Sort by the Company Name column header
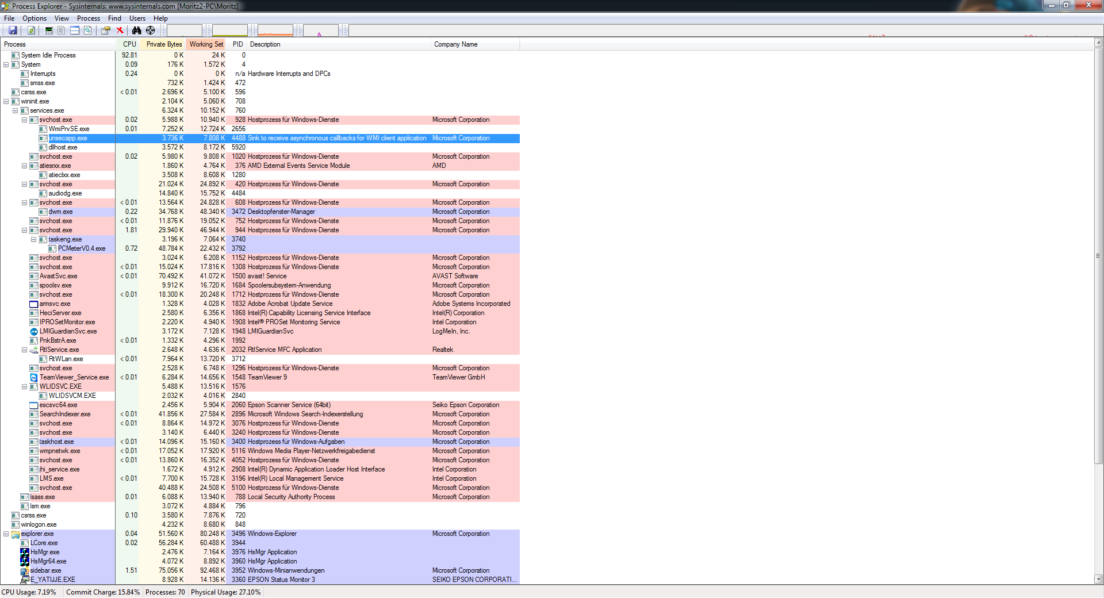 coord(476,44)
